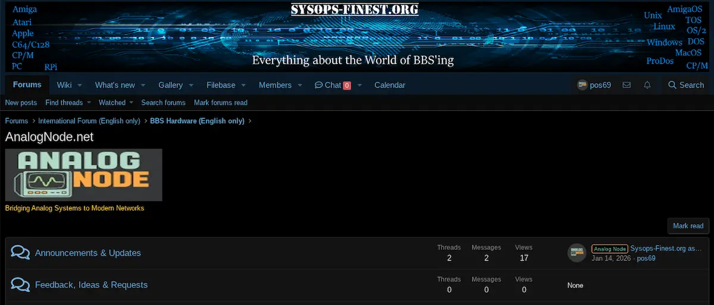This screenshot has width=714, height=305.
Task: Expand the Wiki dropdown arrow
Action: [80, 85]
